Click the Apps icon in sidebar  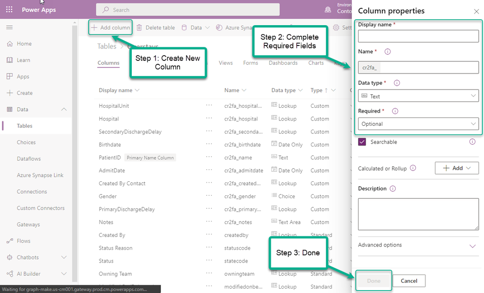(10, 76)
